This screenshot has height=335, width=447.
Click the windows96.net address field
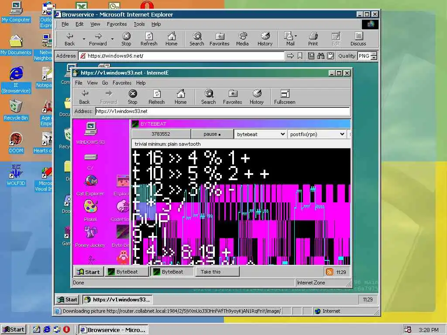[x=181, y=56]
